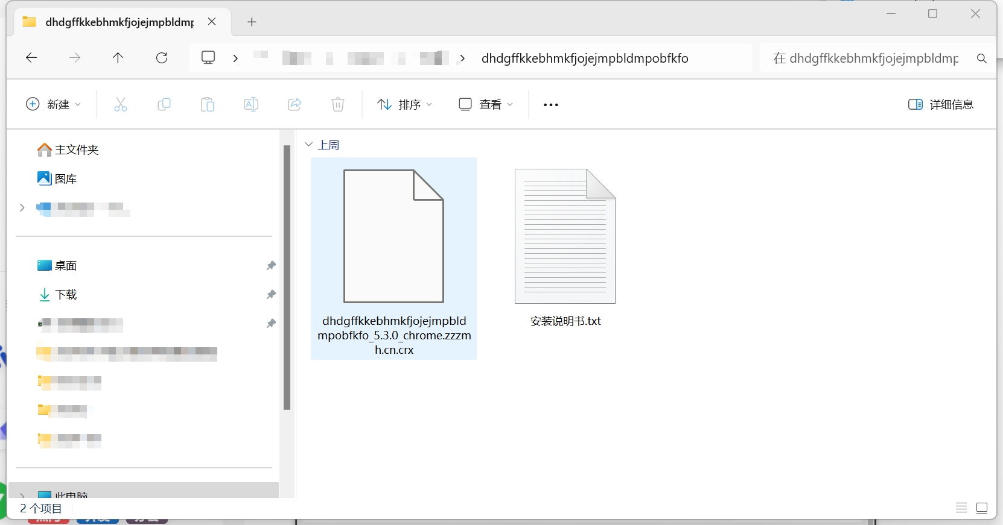Expand the blurred cloud item under 图库

(x=22, y=207)
